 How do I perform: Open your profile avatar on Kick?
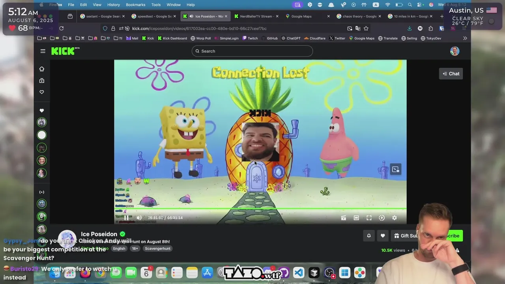pyautogui.click(x=454, y=51)
